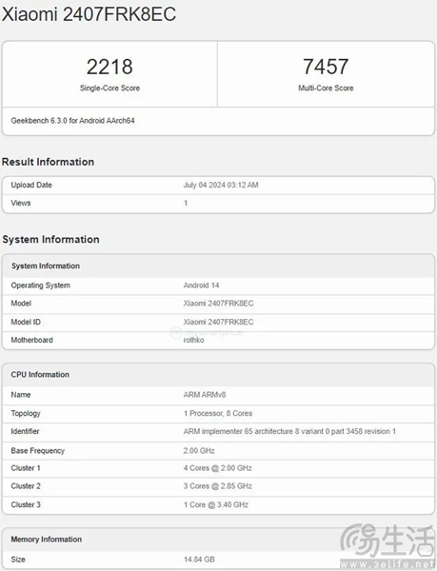Click the Upload Date label
The height and width of the screenshot is (571, 437).
click(31, 185)
